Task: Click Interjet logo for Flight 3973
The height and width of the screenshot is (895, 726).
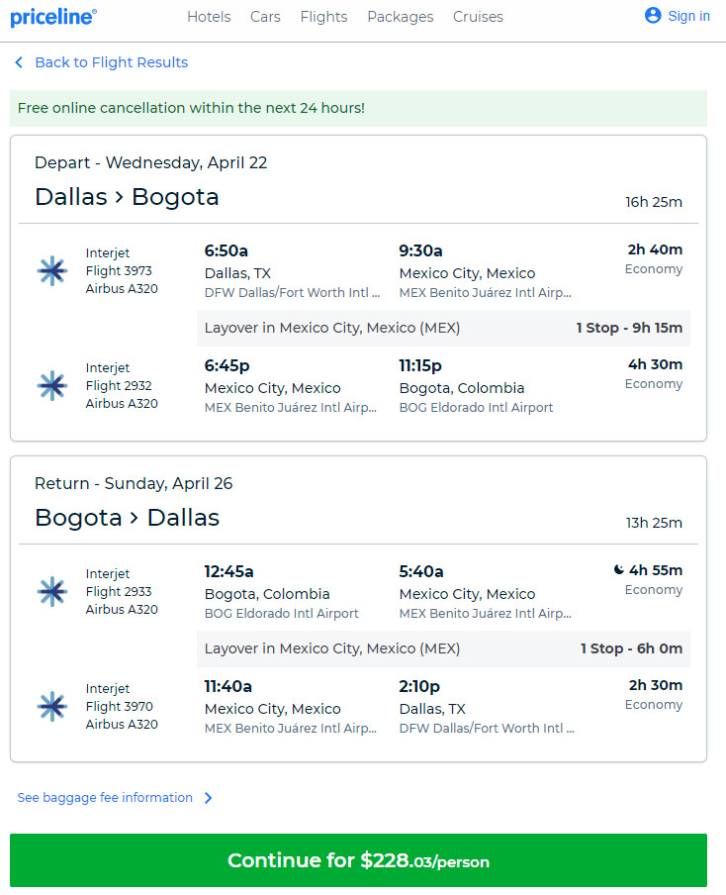Action: tap(52, 271)
